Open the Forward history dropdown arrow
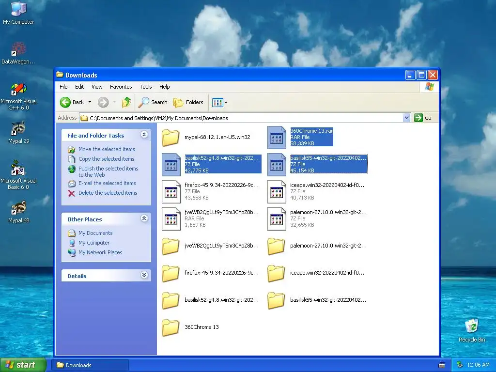 [x=114, y=102]
